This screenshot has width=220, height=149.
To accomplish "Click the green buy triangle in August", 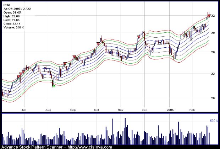I will coord(54,86).
